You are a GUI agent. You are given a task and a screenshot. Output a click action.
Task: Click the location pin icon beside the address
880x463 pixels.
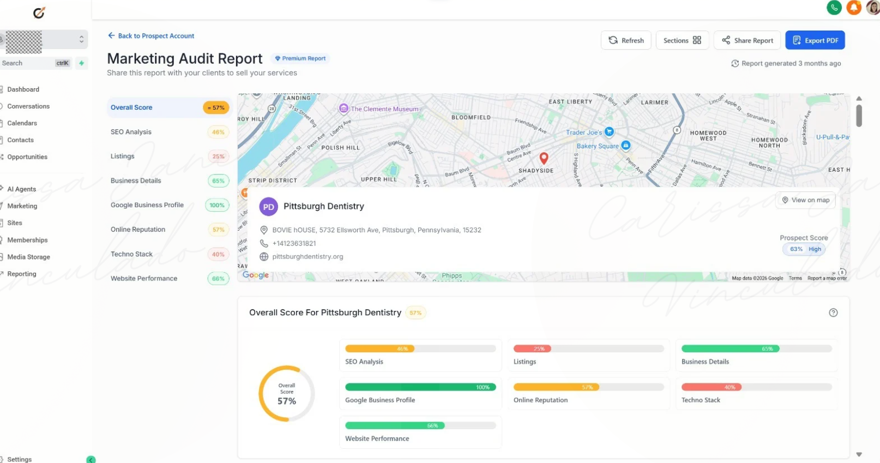coord(264,230)
